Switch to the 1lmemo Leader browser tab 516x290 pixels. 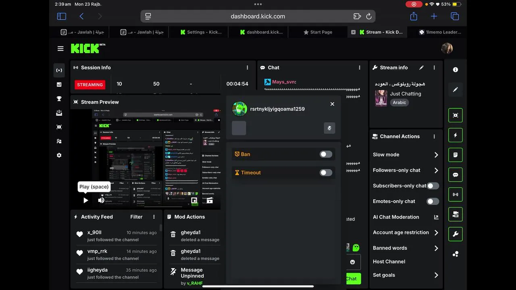pos(440,32)
